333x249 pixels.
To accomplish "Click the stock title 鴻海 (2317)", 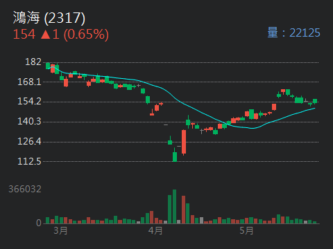I will tap(49, 18).
